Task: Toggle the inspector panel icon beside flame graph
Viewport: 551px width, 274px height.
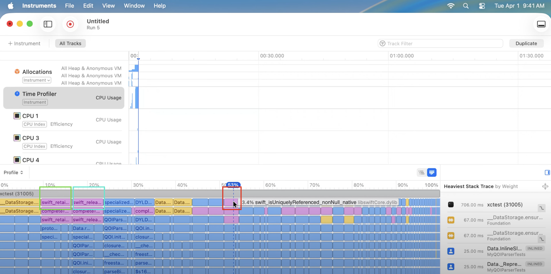Action: coord(547,172)
